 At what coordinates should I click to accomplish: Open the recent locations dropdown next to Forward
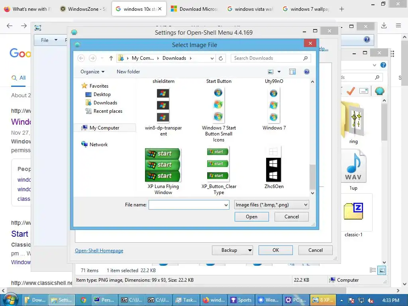click(102, 58)
